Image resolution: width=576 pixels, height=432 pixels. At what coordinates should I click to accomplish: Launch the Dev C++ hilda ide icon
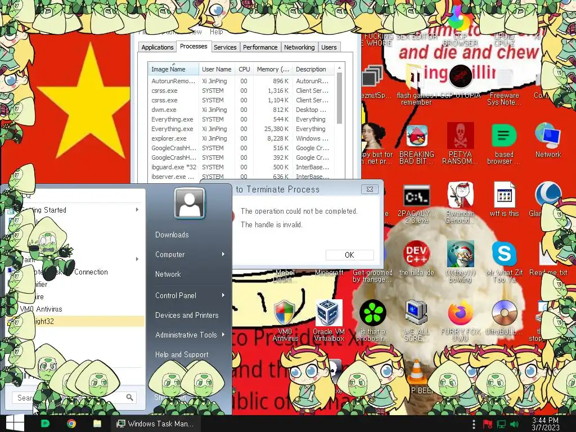tap(417, 254)
